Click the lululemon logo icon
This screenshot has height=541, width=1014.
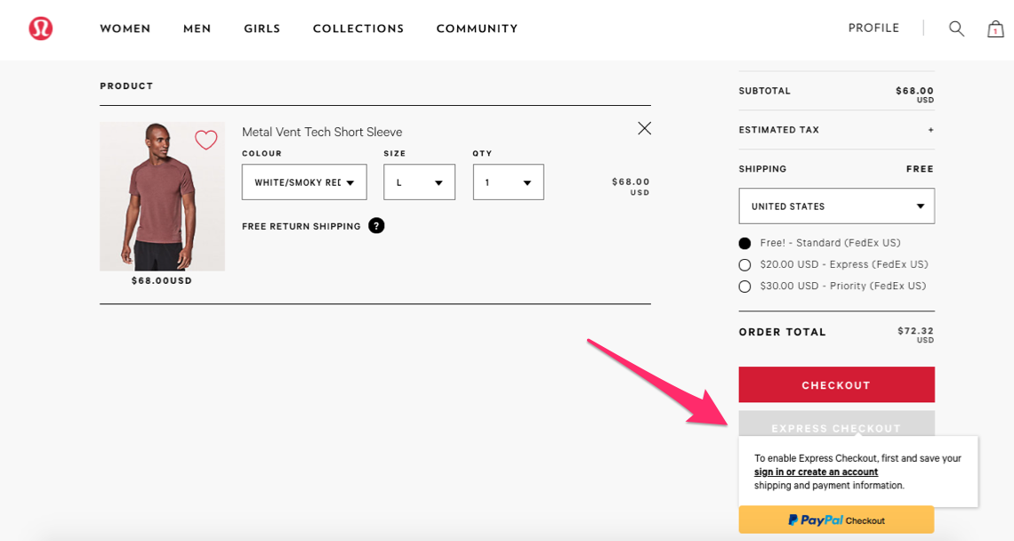point(40,28)
